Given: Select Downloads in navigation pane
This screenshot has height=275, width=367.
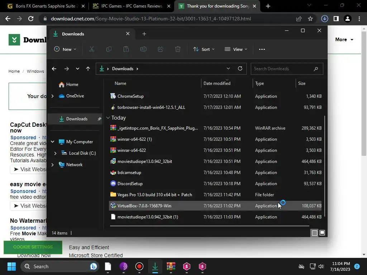Looking at the screenshot, I should [75, 119].
